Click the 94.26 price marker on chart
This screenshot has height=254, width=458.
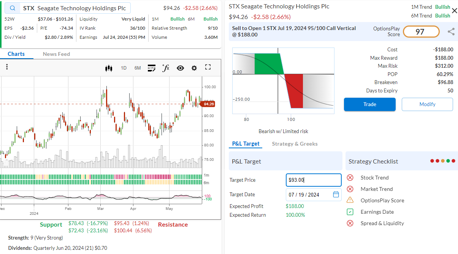(208, 104)
